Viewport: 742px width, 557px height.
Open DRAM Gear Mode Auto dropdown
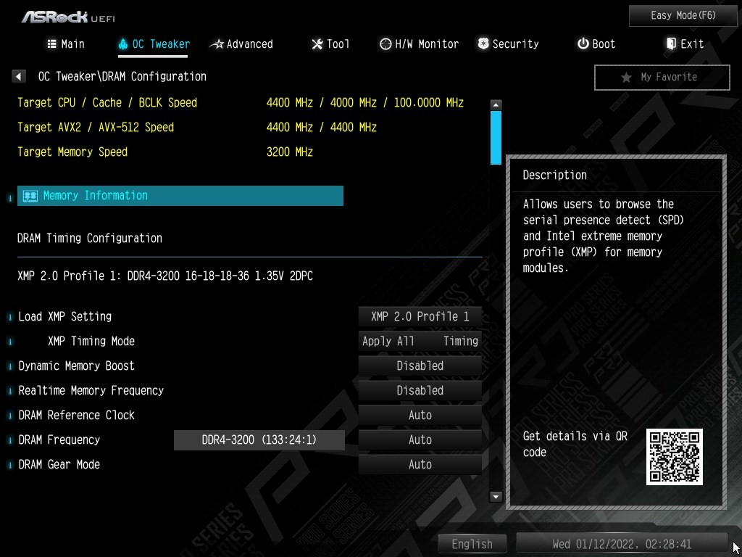coord(420,464)
